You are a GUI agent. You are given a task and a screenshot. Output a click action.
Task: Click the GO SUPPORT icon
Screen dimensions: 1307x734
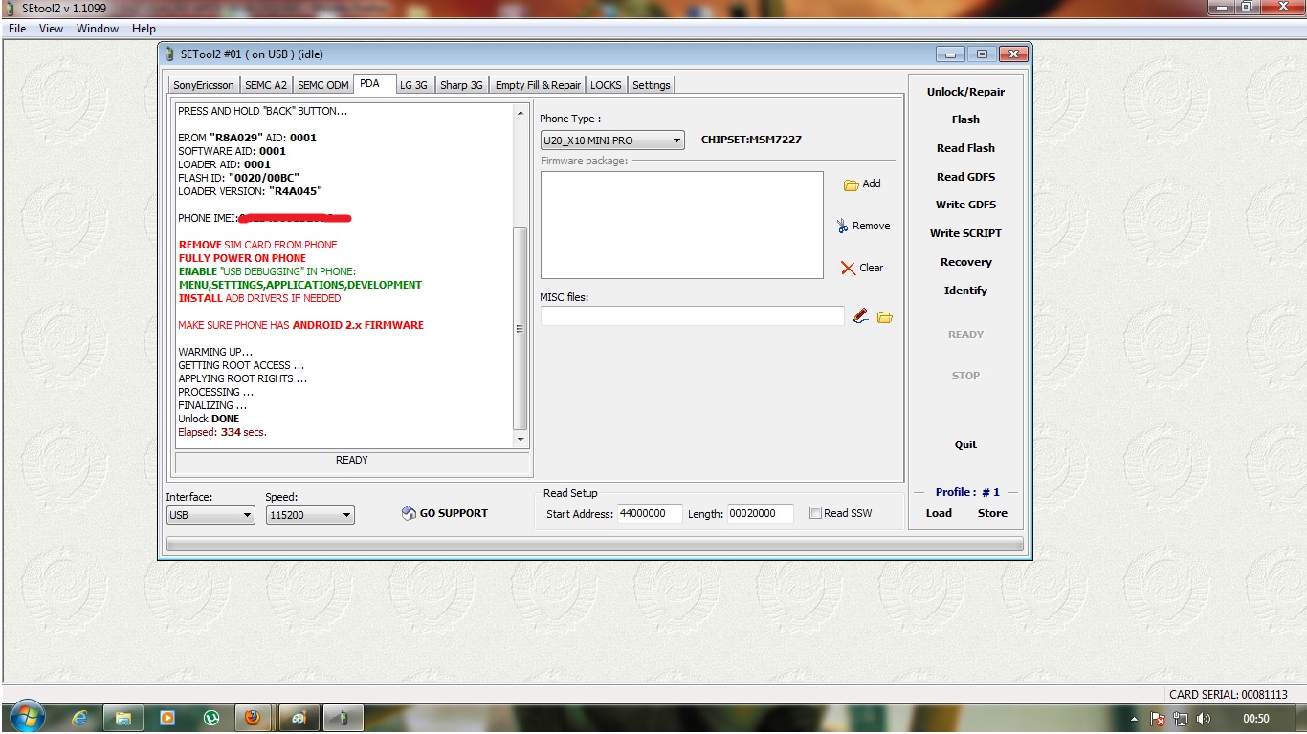(409, 513)
